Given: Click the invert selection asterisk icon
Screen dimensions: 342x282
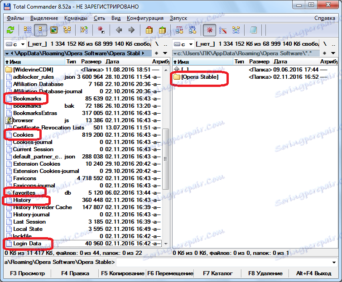Looking at the screenshot, I should (101, 30).
